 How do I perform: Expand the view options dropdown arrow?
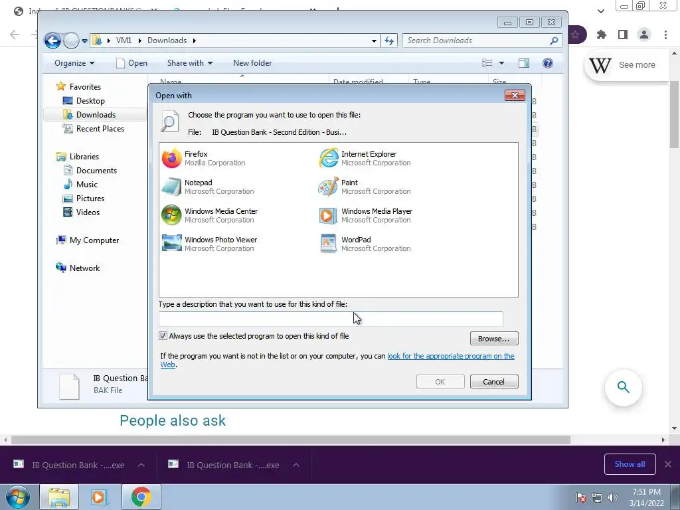coord(502,63)
